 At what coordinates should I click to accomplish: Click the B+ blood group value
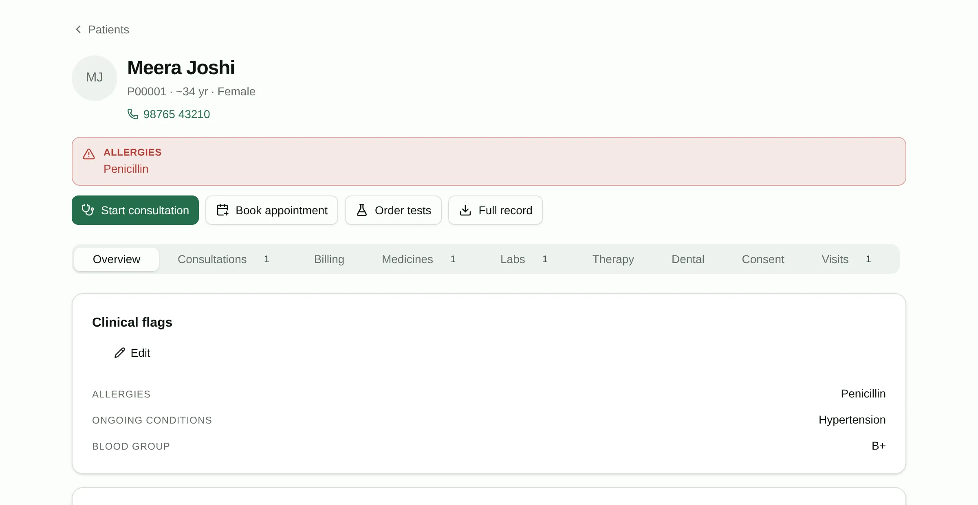(x=879, y=446)
